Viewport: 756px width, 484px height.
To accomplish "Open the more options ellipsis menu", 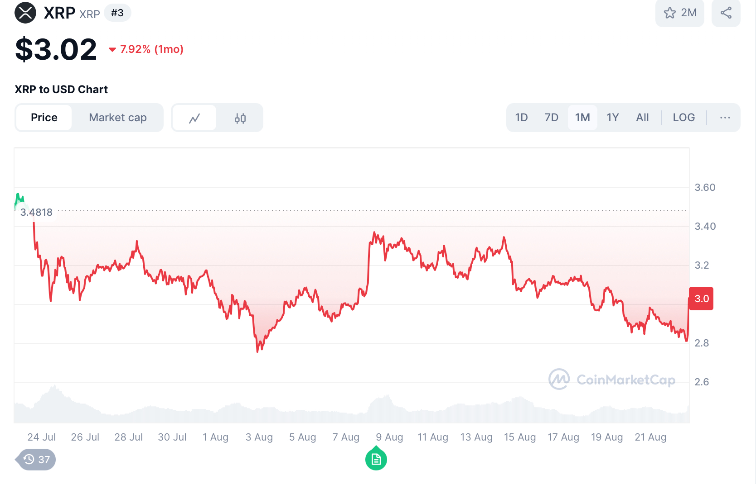I will pyautogui.click(x=725, y=118).
